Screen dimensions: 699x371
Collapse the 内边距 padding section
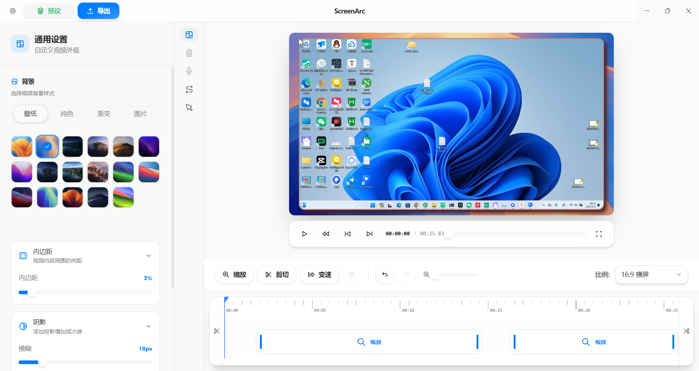[x=149, y=256]
